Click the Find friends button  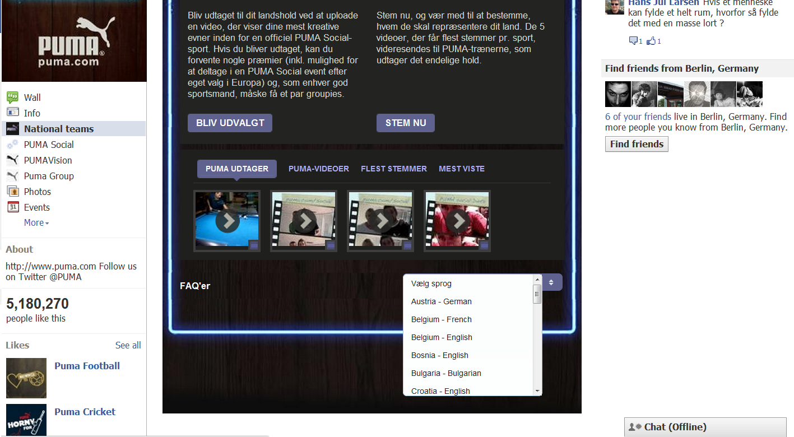[x=637, y=144]
